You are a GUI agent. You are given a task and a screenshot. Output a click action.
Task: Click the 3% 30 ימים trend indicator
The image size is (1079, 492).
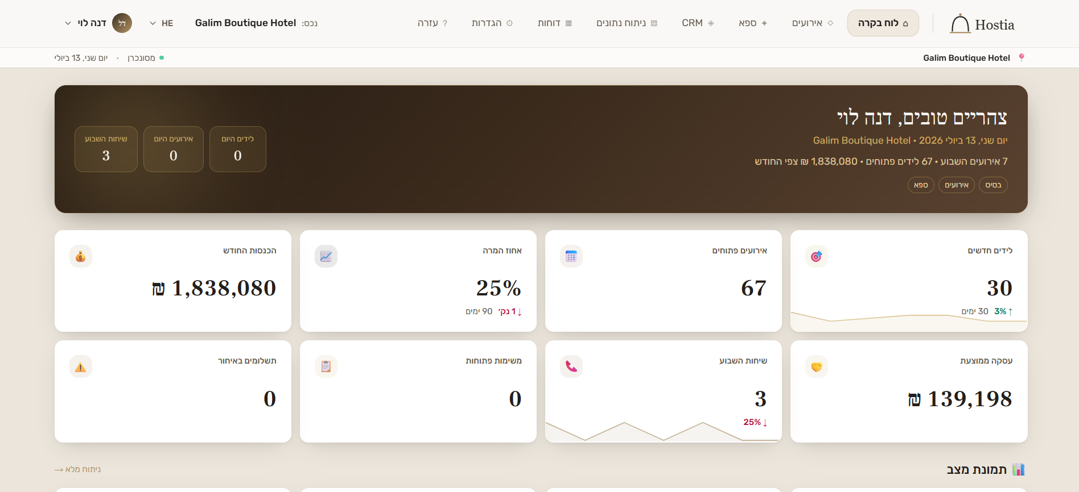[987, 311]
